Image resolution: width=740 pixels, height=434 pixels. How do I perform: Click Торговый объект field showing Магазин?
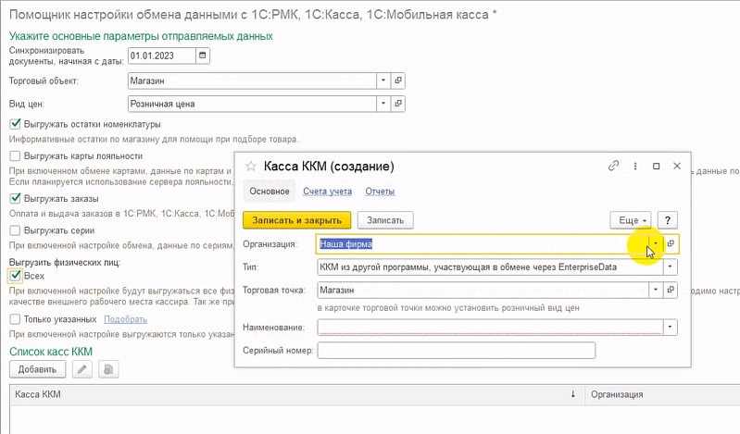click(x=252, y=81)
